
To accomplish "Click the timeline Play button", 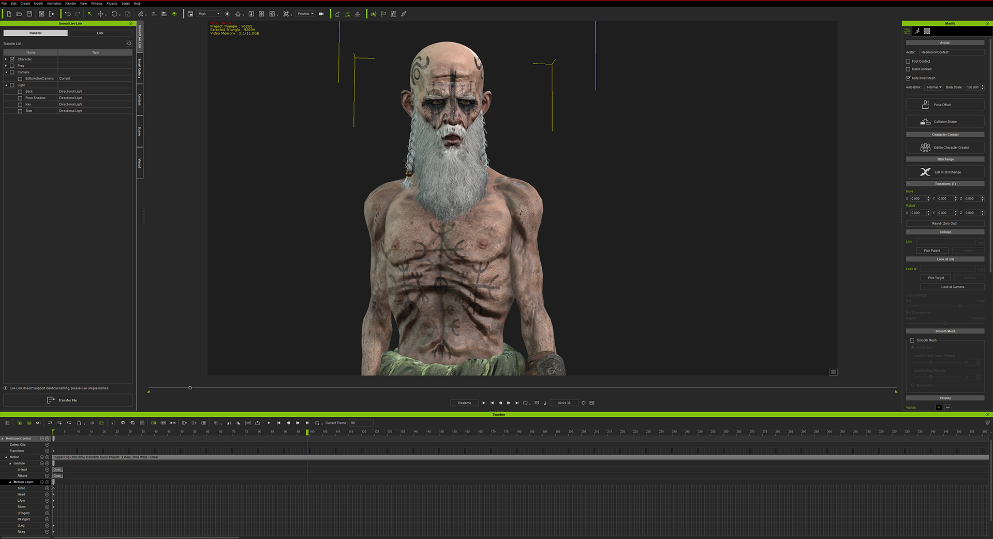I will pyautogui.click(x=269, y=423).
